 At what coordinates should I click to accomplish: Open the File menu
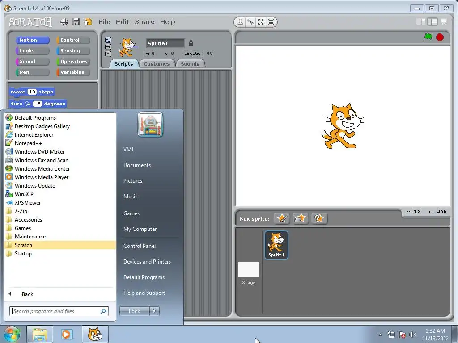[x=104, y=22]
